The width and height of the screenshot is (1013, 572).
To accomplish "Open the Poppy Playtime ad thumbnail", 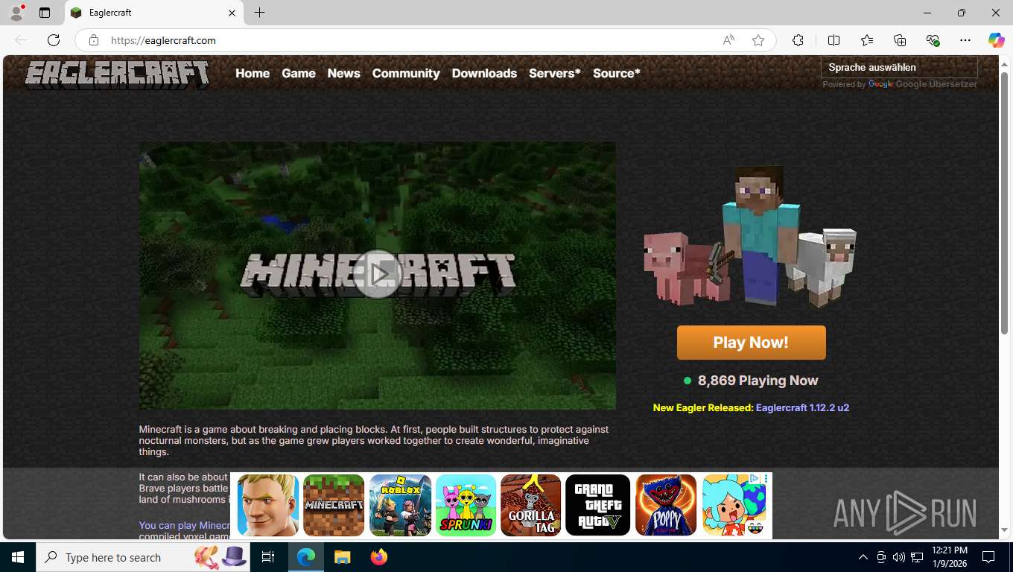I will coord(666,505).
